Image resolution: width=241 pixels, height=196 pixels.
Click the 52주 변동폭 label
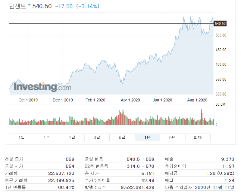click(x=96, y=166)
